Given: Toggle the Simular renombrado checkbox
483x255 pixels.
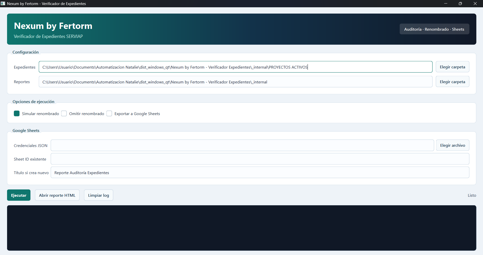Looking at the screenshot, I should [17, 114].
